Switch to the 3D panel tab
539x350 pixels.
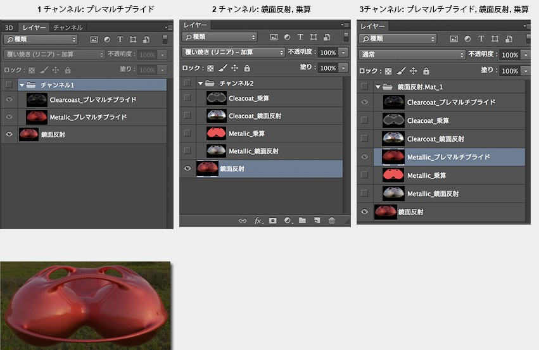click(9, 28)
